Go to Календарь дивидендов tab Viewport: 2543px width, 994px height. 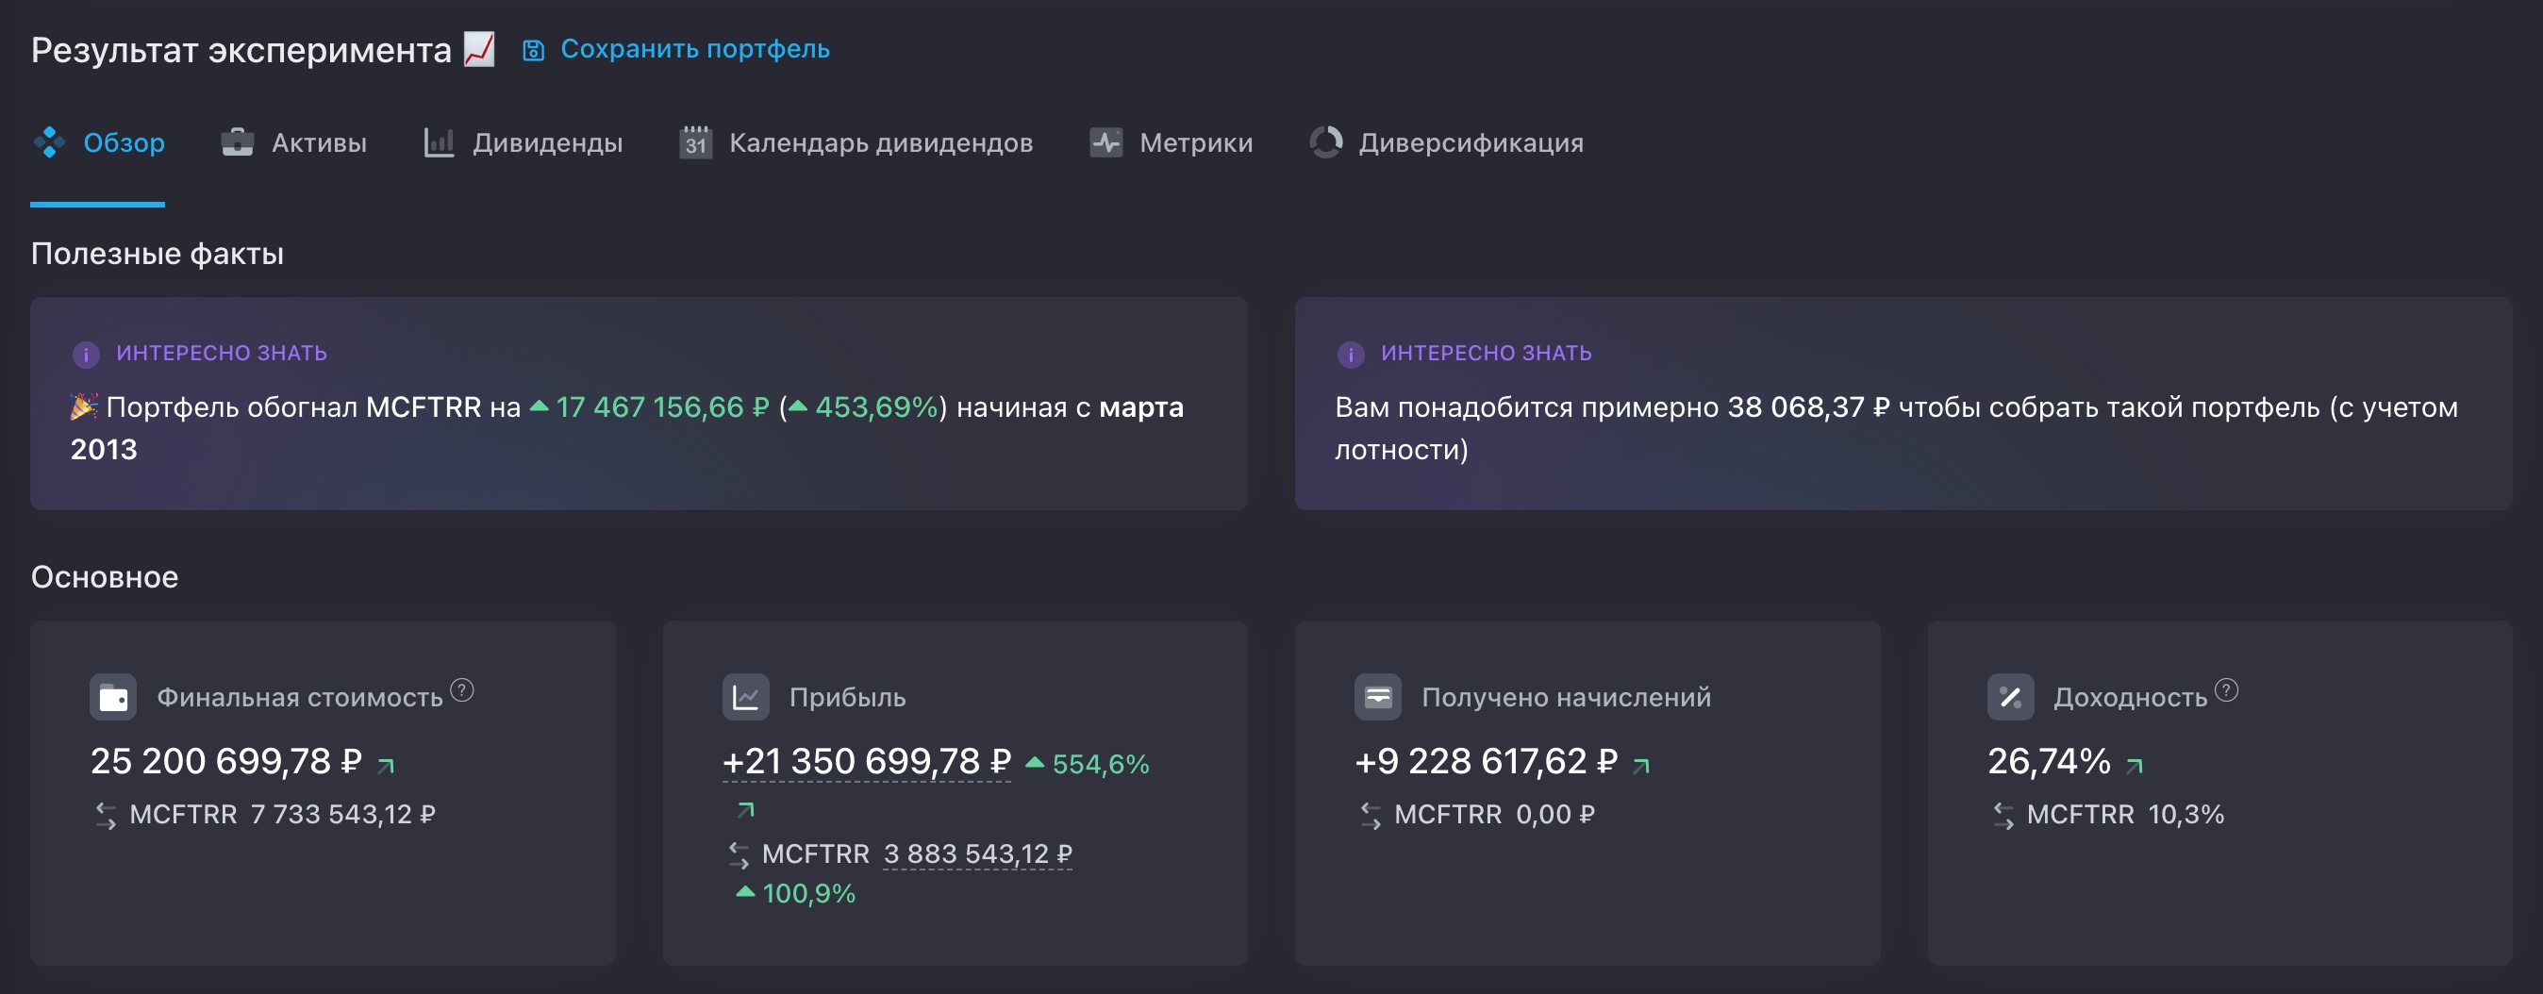tap(856, 143)
